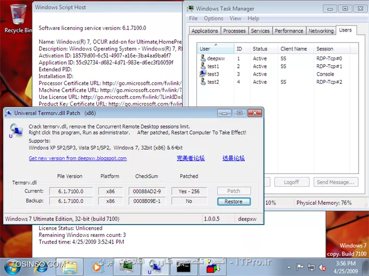This screenshot has height=276, width=369.
Task: Select user icon for test2 row
Action: [x=203, y=81]
